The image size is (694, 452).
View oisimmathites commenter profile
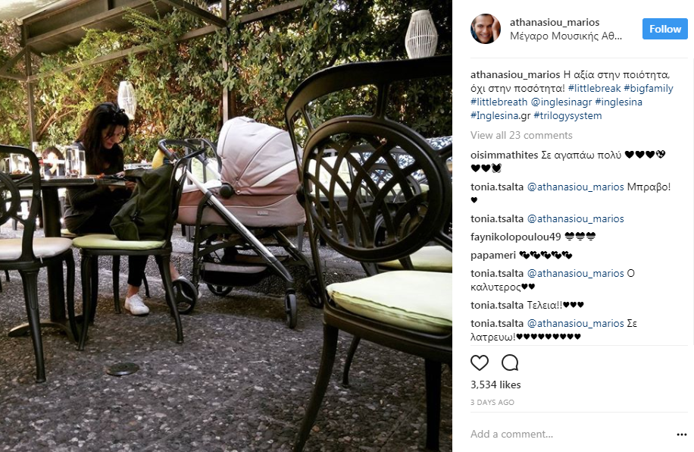504,155
